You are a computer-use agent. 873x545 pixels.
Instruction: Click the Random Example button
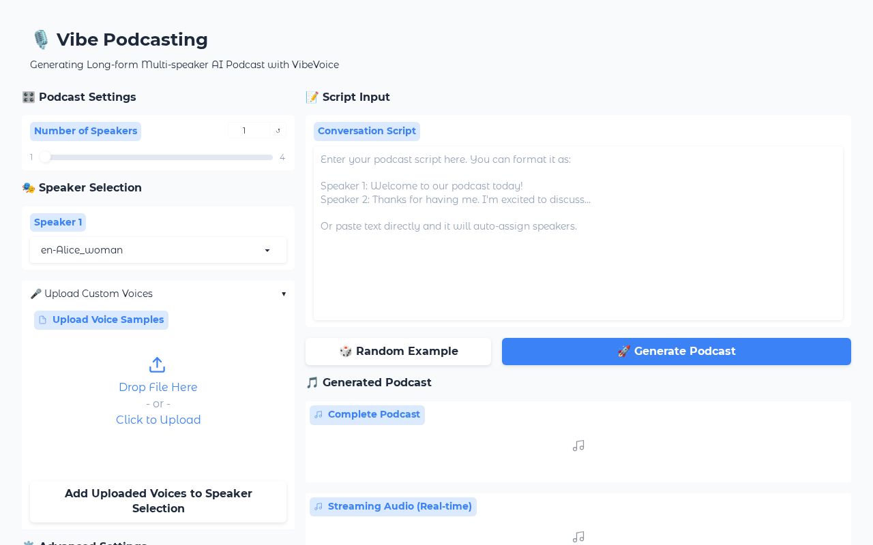(x=398, y=352)
